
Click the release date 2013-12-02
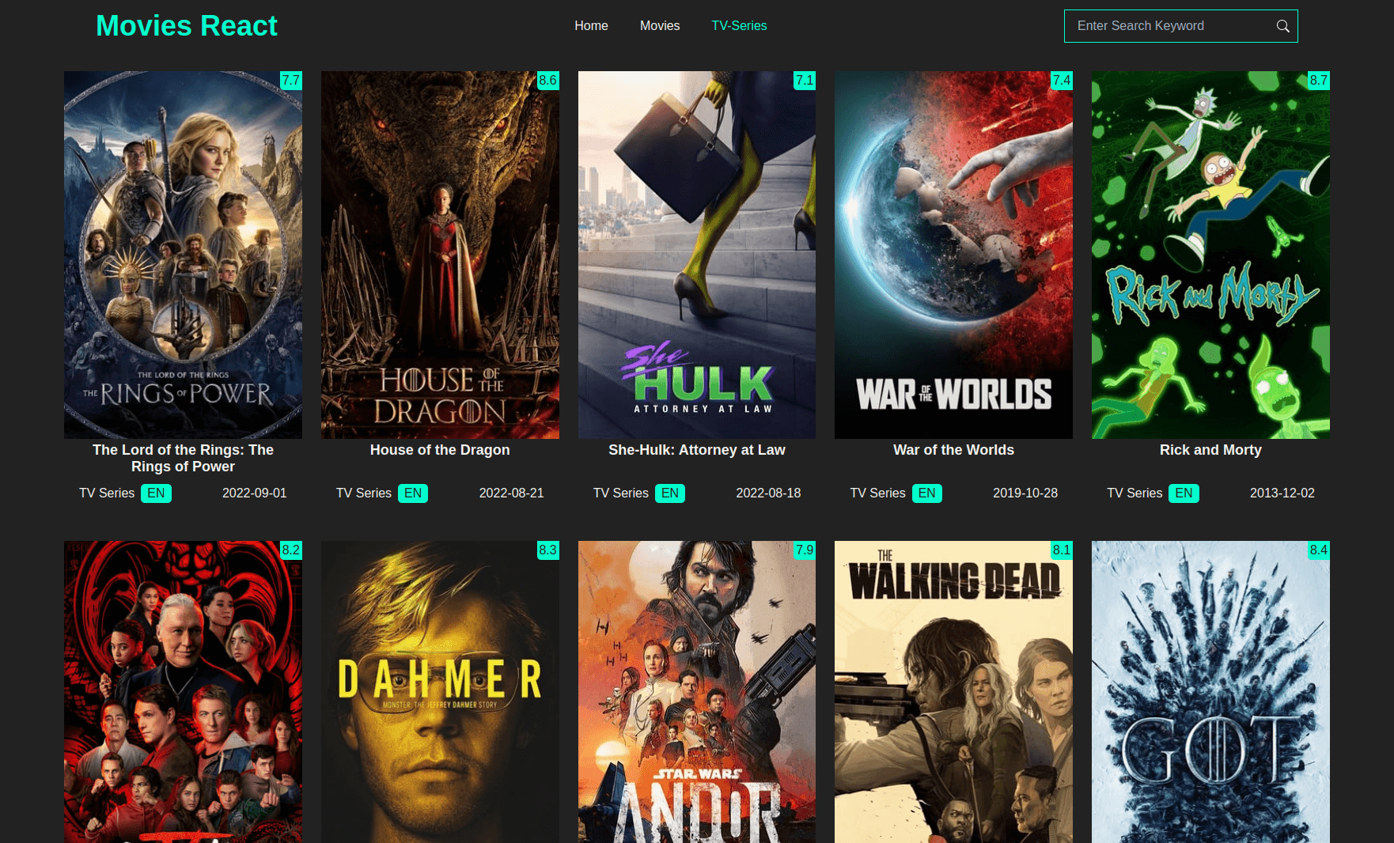[1282, 493]
